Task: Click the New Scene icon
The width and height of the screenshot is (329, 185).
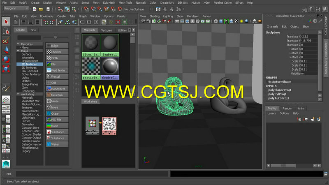Action: (35, 9)
